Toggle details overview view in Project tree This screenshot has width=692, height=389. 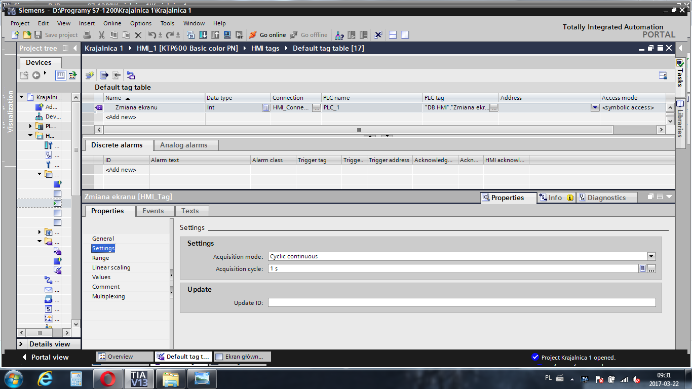[x=61, y=75]
